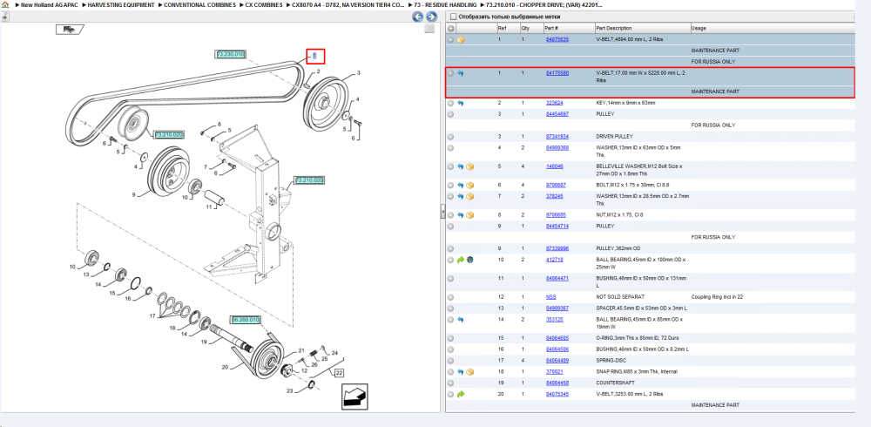The image size is (871, 427).
Task: Click the box icon on row 84075635
Action: coord(461,40)
